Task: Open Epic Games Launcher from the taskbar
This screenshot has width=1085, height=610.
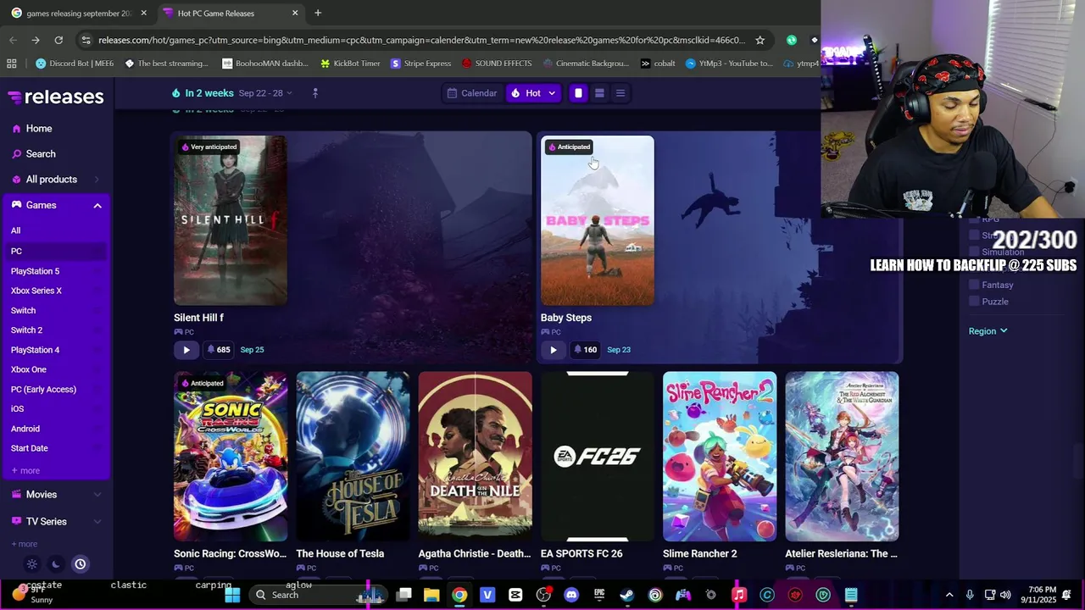Action: [599, 596]
